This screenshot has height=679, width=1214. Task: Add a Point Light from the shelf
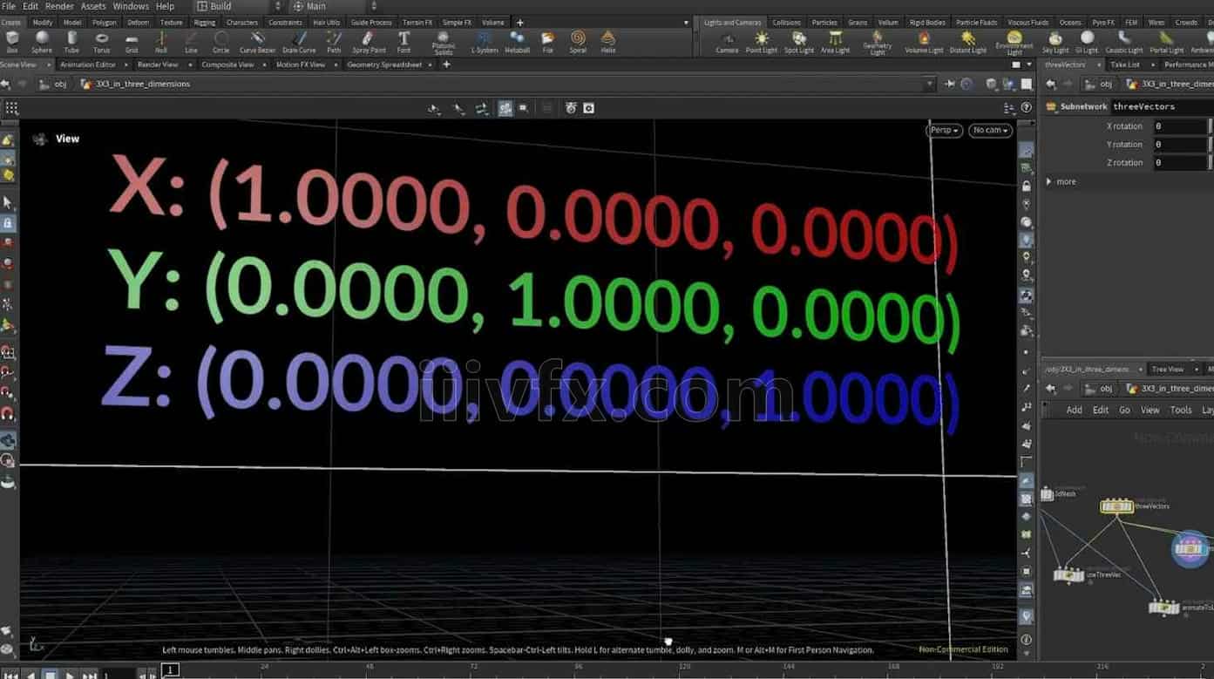[x=762, y=41]
